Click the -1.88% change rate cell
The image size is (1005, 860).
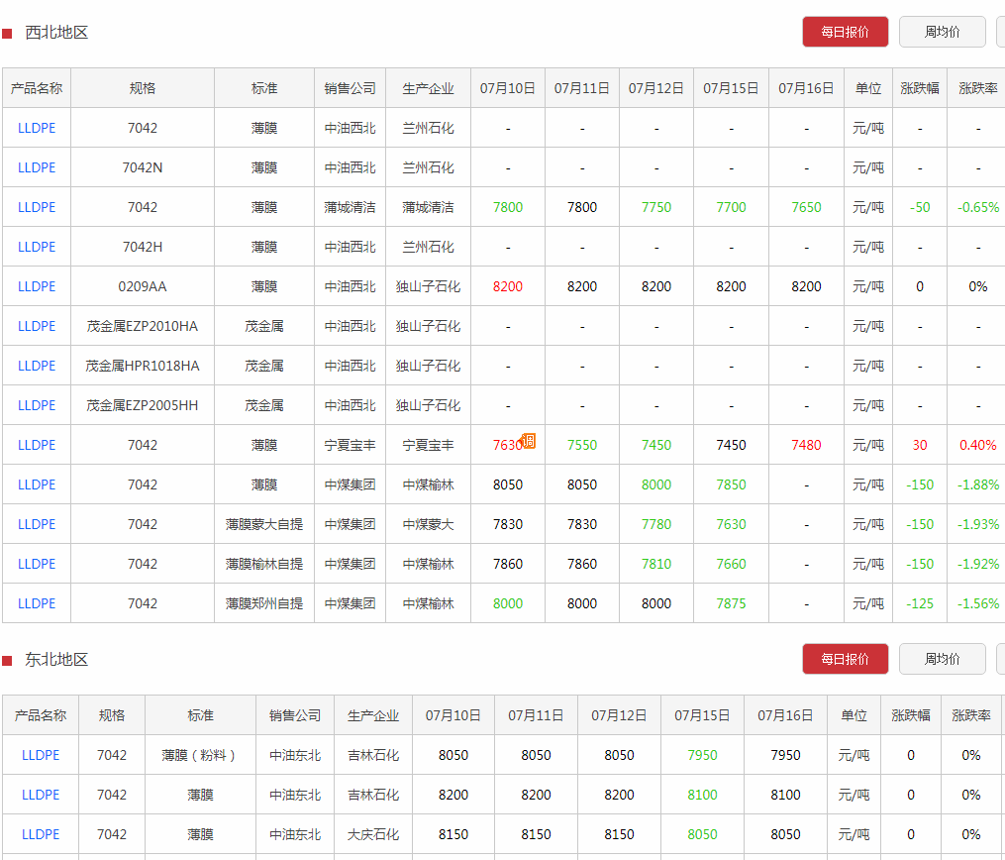[978, 484]
